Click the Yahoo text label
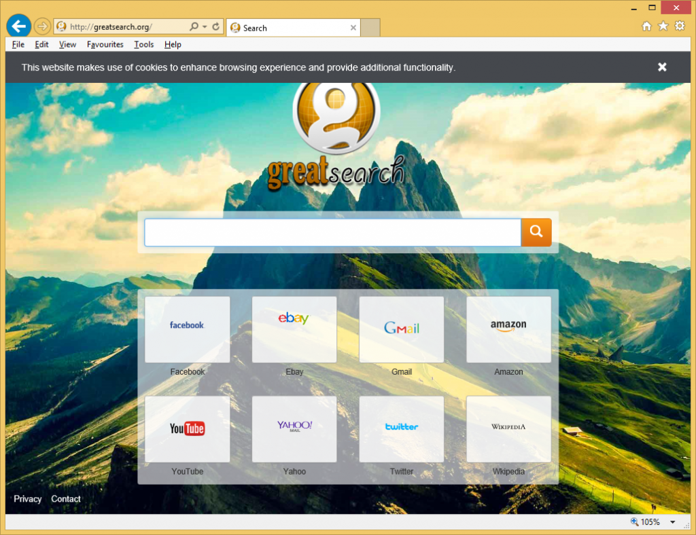Screen dimensions: 696x535 pos(294,472)
